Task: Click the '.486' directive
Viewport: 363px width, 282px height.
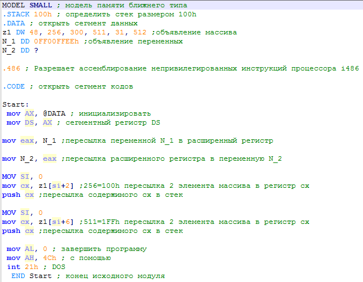Action: (x=11, y=68)
